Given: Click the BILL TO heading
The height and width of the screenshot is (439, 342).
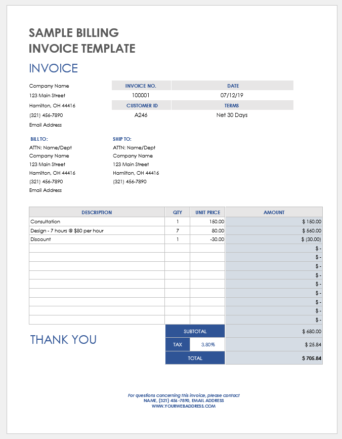Looking at the screenshot, I should coord(39,139).
